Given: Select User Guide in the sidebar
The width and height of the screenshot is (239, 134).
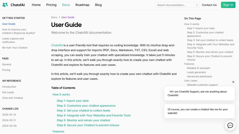Looking at the screenshot, I should click(x=9, y=24).
